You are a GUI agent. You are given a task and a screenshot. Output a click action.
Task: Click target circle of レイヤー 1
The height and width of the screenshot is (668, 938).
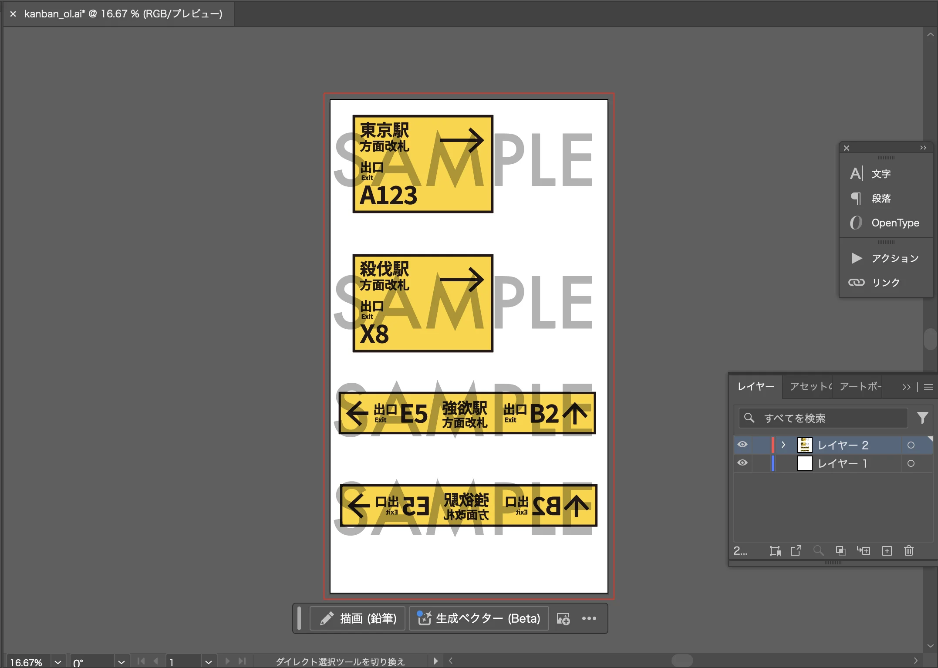911,463
